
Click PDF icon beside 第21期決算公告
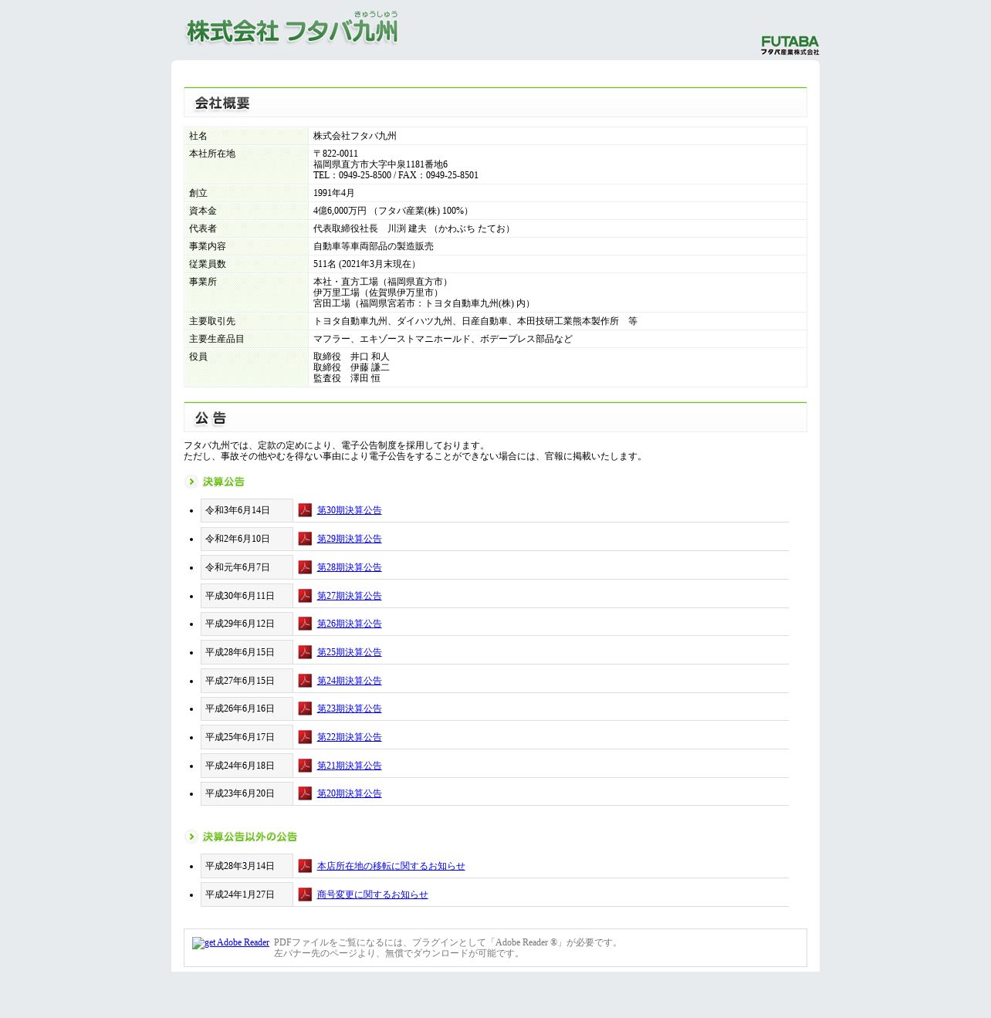pyautogui.click(x=305, y=766)
